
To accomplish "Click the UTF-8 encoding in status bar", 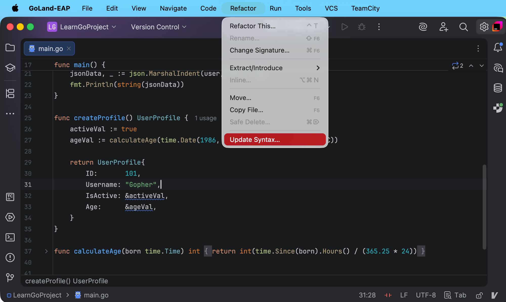I will click(x=426, y=295).
